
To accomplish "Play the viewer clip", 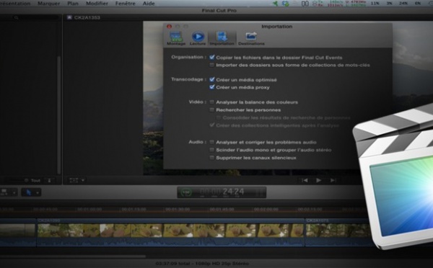I will click(318, 180).
